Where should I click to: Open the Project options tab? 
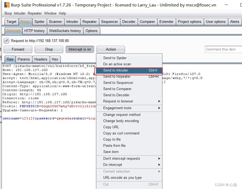tap(190, 22)
